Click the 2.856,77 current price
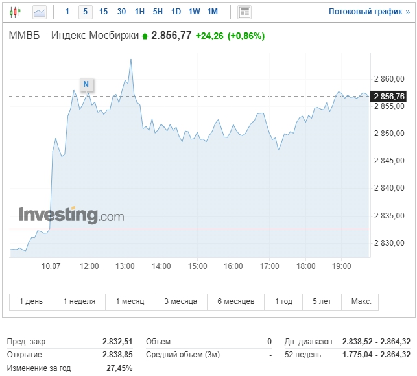The image size is (417, 376). point(171,35)
